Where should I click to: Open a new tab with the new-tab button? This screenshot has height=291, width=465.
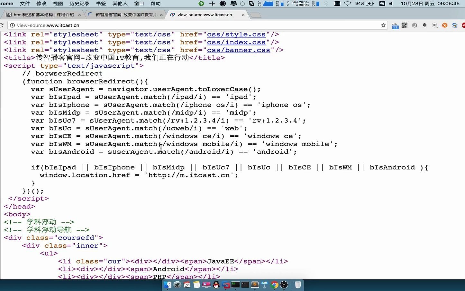pos(256,15)
